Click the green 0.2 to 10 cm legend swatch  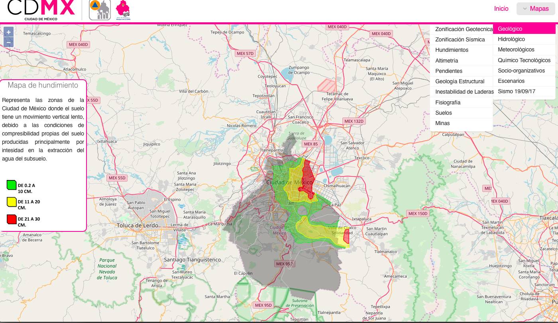[11, 185]
